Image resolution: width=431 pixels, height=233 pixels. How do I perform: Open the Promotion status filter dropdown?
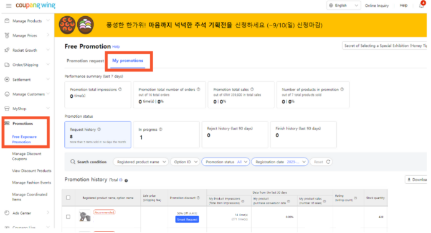pyautogui.click(x=225, y=162)
